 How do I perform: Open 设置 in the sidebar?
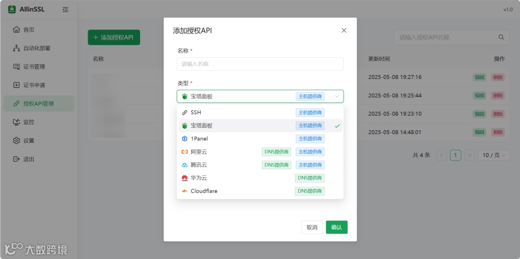[39, 141]
